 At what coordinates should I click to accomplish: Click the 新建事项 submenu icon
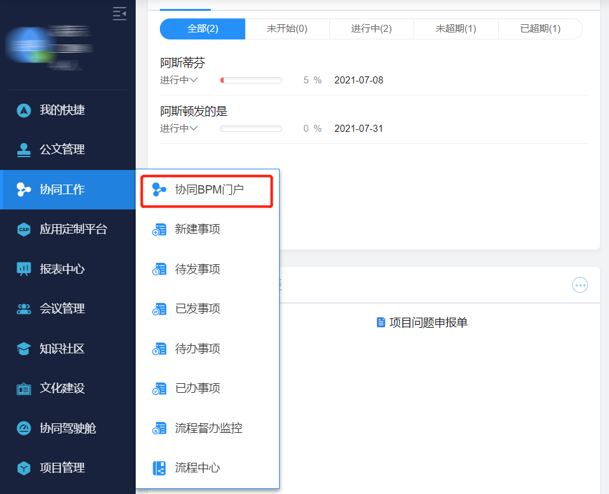(159, 229)
